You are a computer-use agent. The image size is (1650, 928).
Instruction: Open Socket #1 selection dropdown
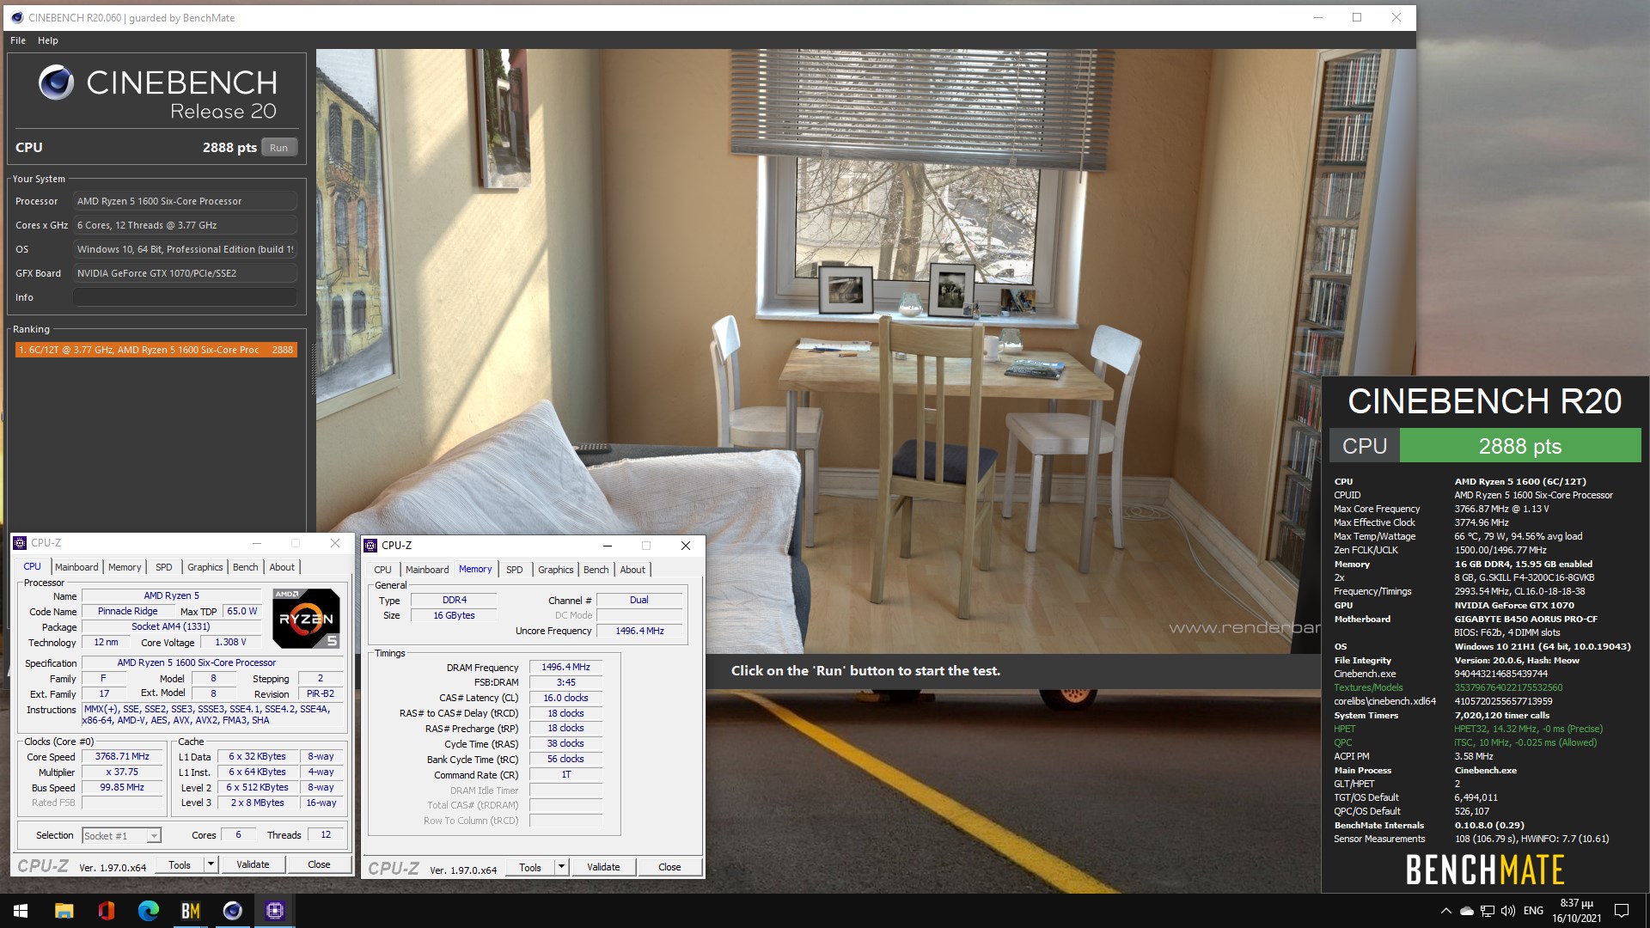pos(121,836)
